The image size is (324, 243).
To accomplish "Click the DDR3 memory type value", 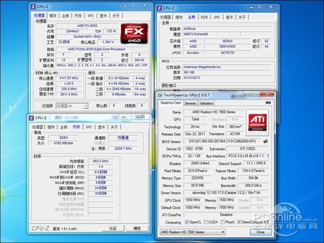I will pyautogui.click(x=64, y=138).
